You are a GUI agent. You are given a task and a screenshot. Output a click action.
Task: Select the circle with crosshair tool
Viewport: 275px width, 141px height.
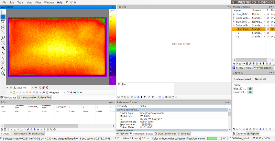point(3,27)
